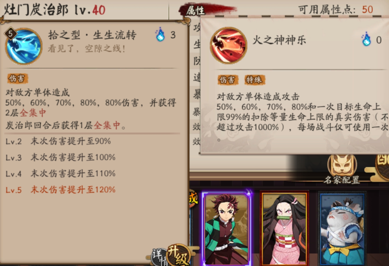This screenshot has width=389, height=266.
Task: Select the Lv.5 末次伤害提升至120% row
Action: [x=61, y=190]
